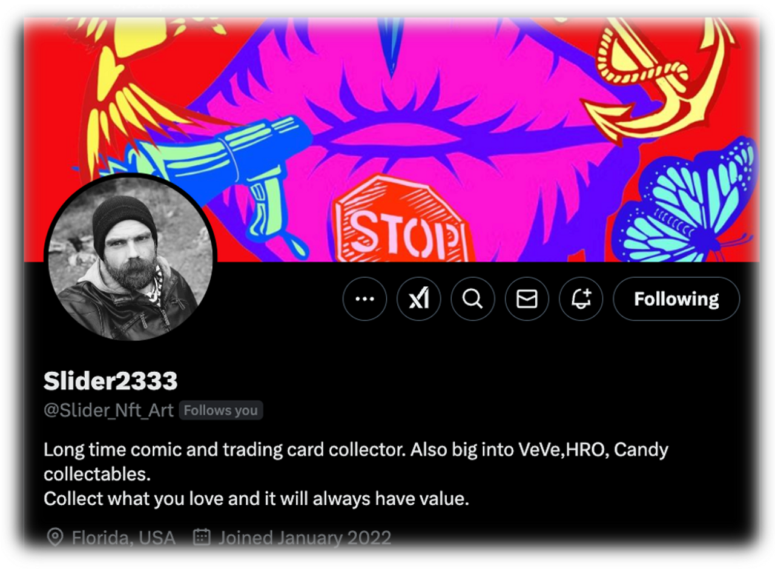Send a direct message via envelope icon
Image resolution: width=775 pixels, height=569 pixels.
point(527,298)
